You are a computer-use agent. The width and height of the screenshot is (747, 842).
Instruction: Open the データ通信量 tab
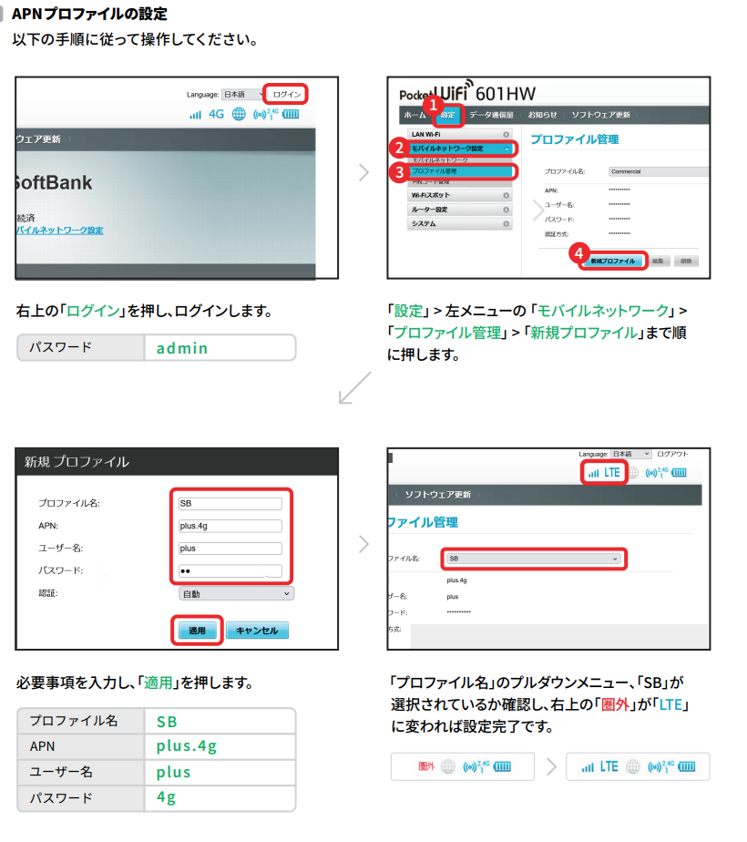[491, 115]
